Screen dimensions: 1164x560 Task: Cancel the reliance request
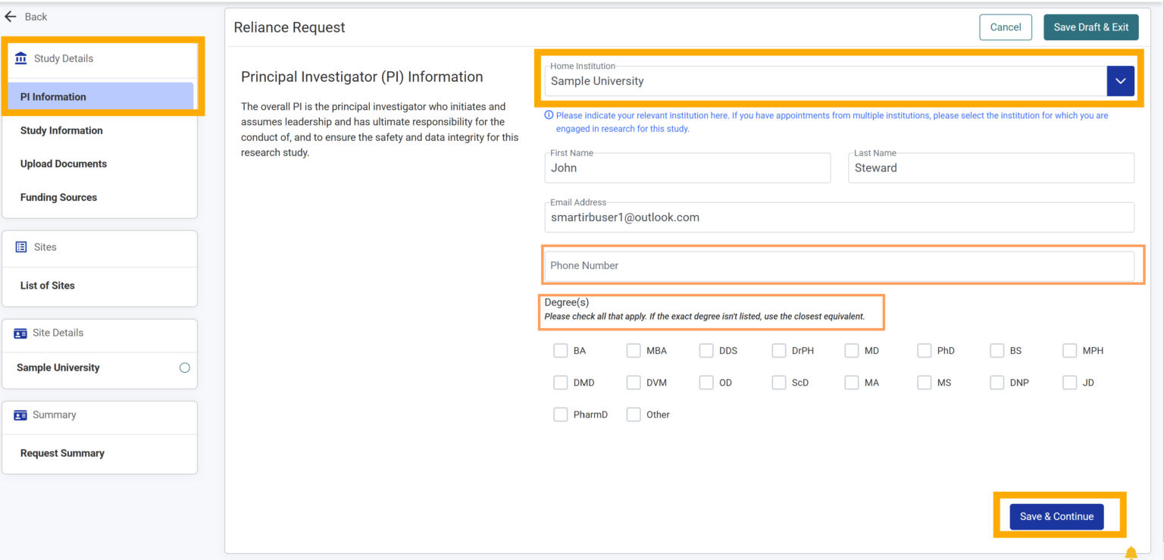click(1006, 27)
